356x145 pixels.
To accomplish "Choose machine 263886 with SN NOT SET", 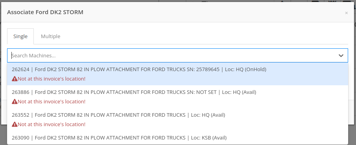I will point(178,97).
